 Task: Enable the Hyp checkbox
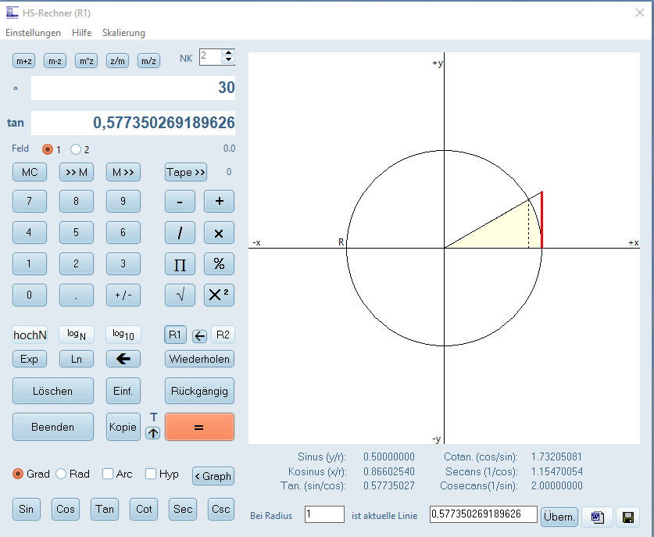pyautogui.click(x=151, y=474)
